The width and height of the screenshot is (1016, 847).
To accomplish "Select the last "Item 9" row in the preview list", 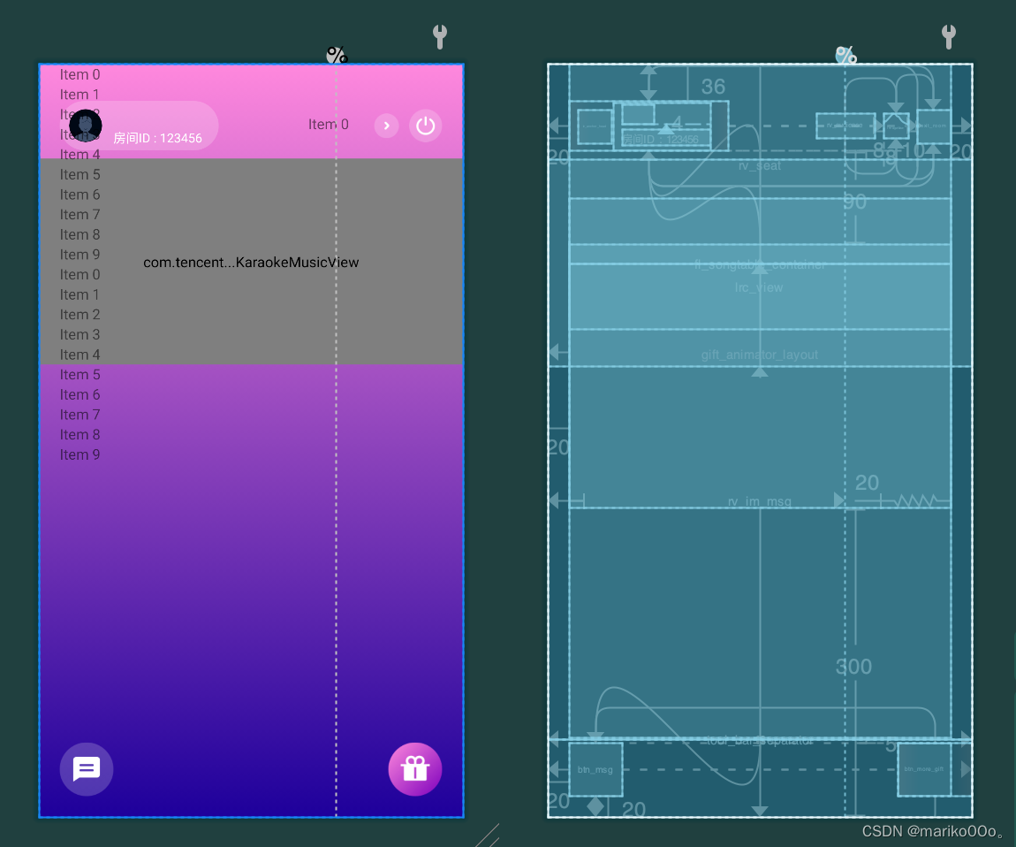I will pos(80,454).
